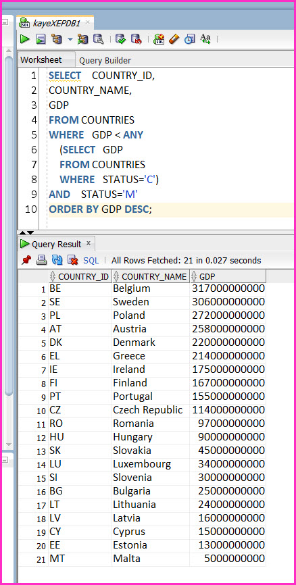Expand the Explain Plan dropdown arrow

(x=70, y=39)
